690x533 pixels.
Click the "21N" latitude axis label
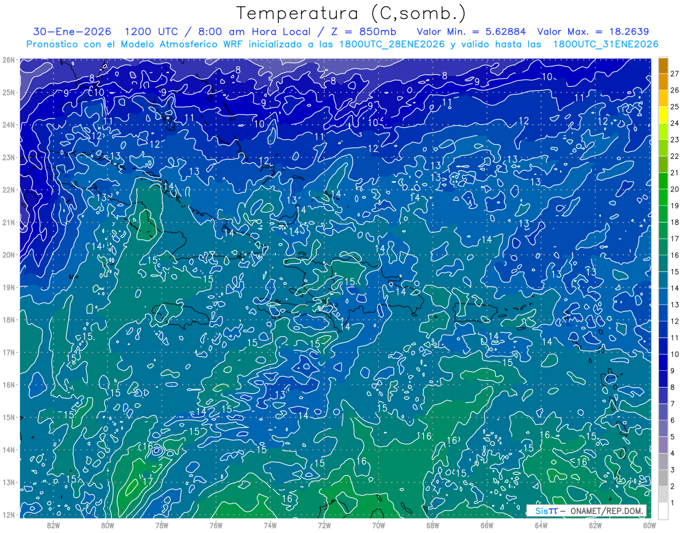(x=9, y=222)
